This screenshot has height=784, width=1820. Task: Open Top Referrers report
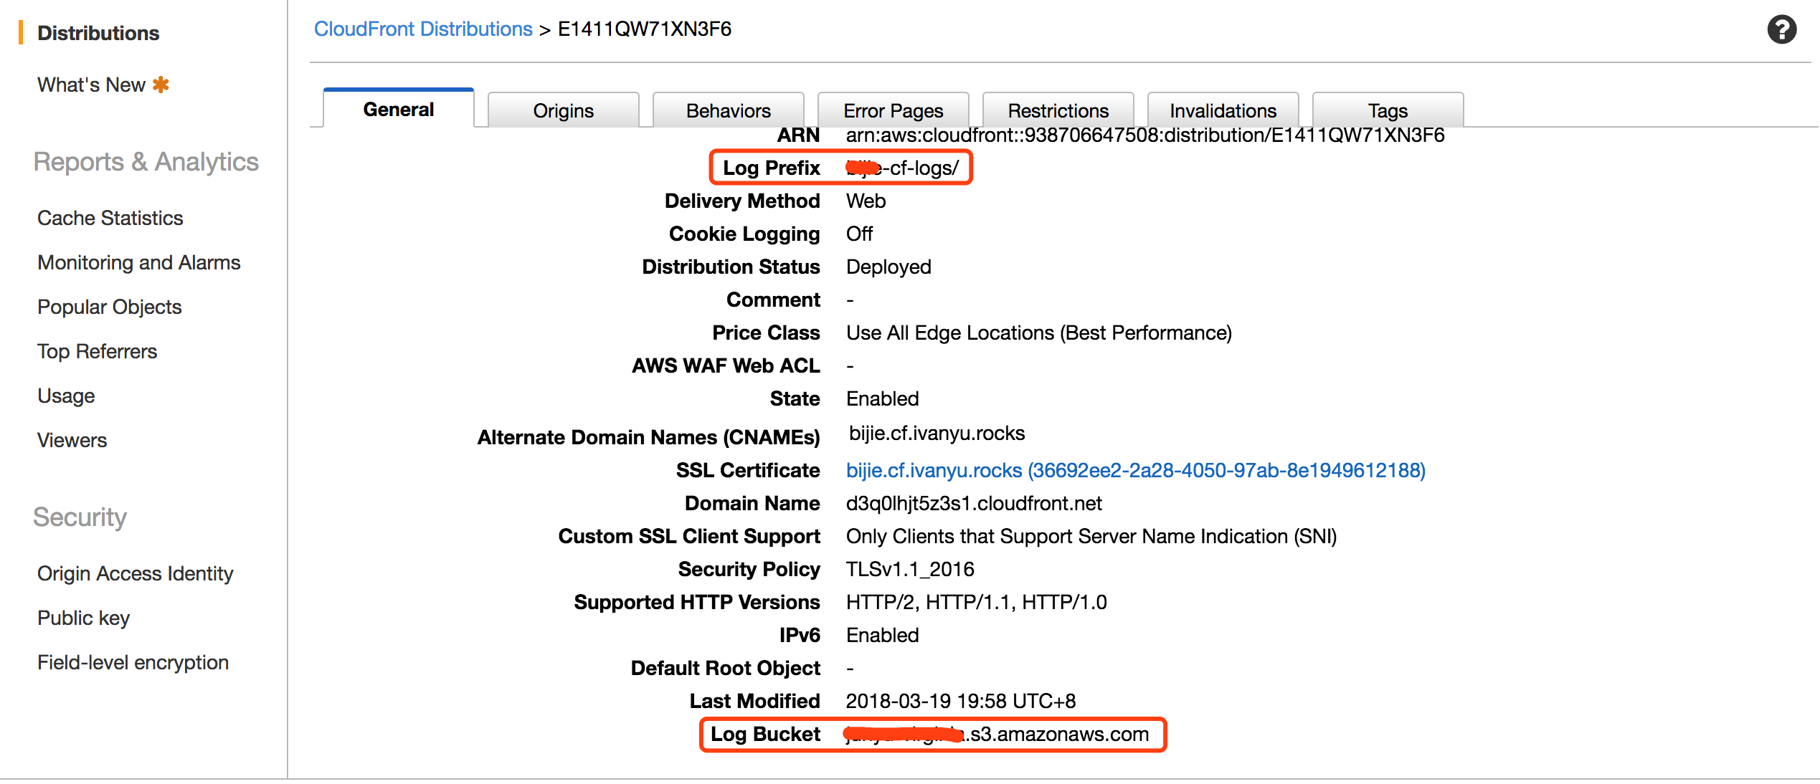pyautogui.click(x=97, y=351)
